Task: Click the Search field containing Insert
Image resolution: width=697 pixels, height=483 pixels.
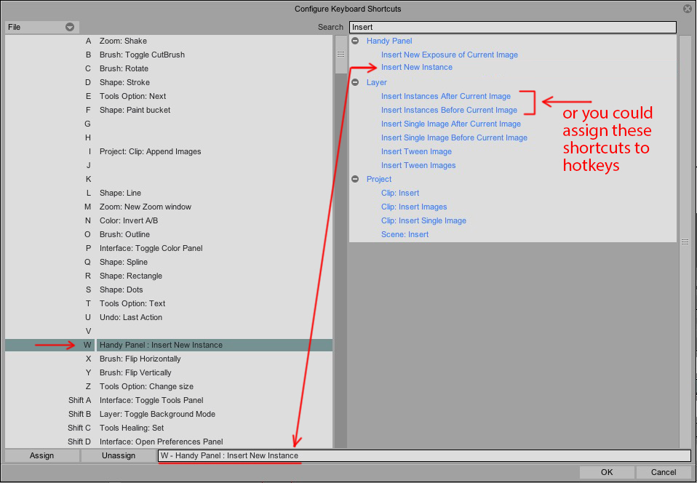Action: point(512,27)
